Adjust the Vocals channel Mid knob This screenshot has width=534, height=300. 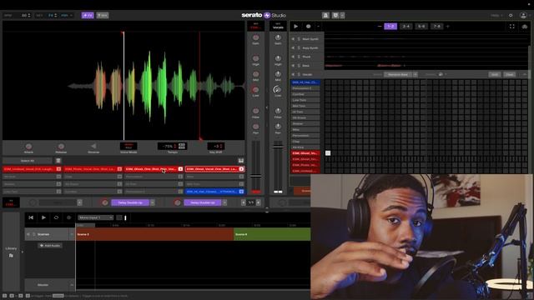coord(278,74)
